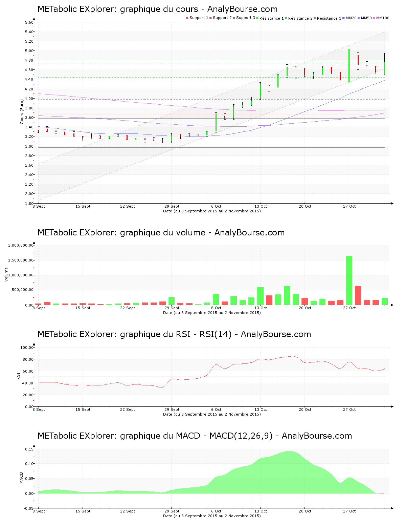Click the 'RSI' y-axis label
The height and width of the screenshot is (525, 406).
coord(18,376)
